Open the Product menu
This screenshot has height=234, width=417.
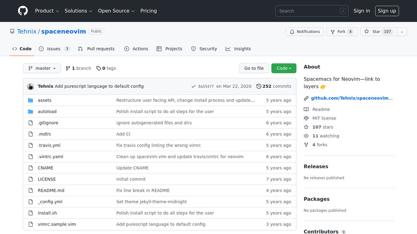[47, 11]
